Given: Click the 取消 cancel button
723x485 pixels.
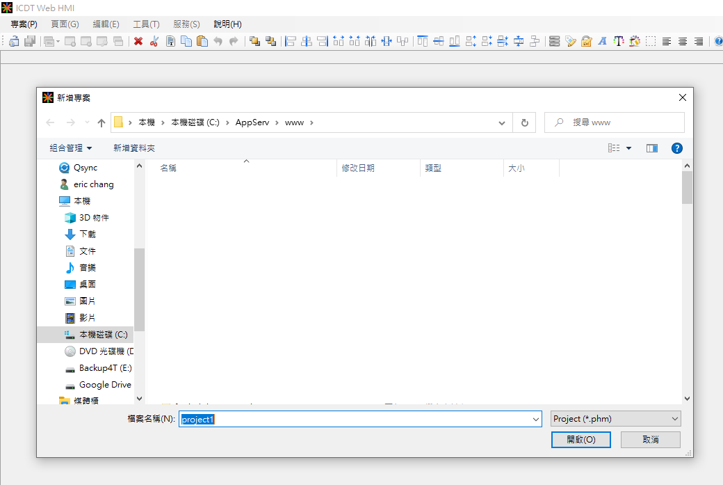Looking at the screenshot, I should coord(650,440).
